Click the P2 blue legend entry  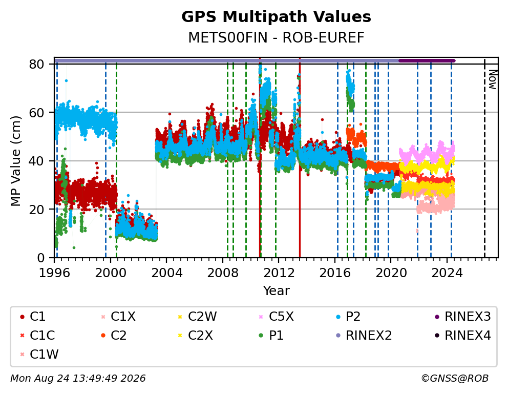[x=348, y=317]
